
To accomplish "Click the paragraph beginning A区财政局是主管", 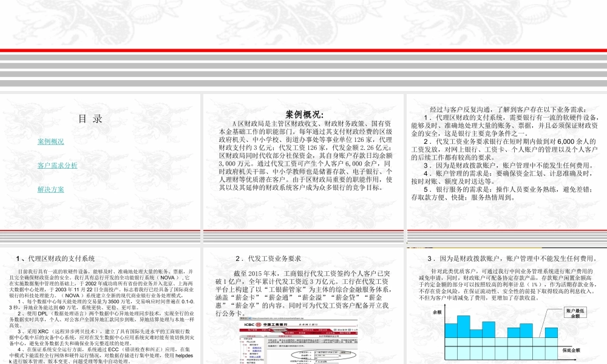I will [x=305, y=155].
